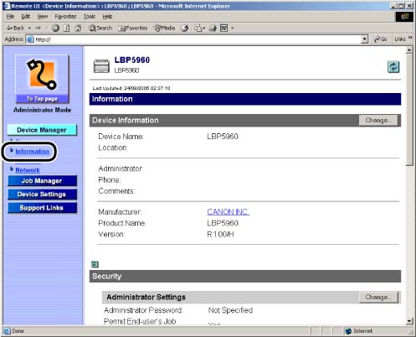This screenshot has width=416, height=337.
Task: Click the LBP5960 Device Name value
Action: pos(223,137)
